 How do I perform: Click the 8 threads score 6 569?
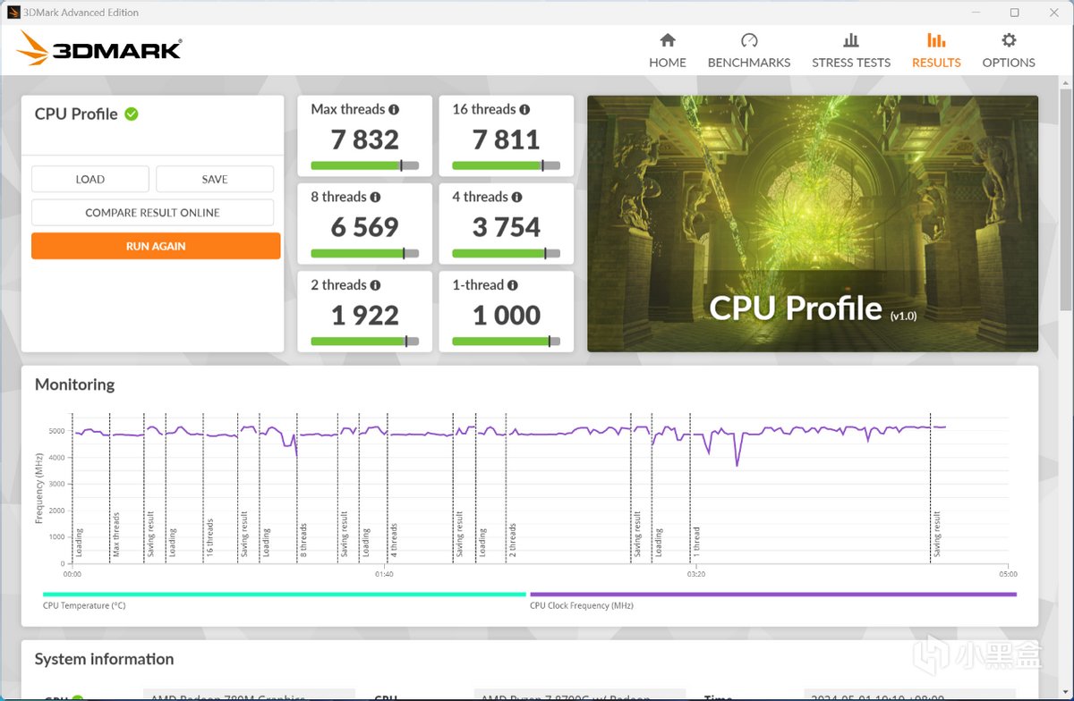(364, 227)
